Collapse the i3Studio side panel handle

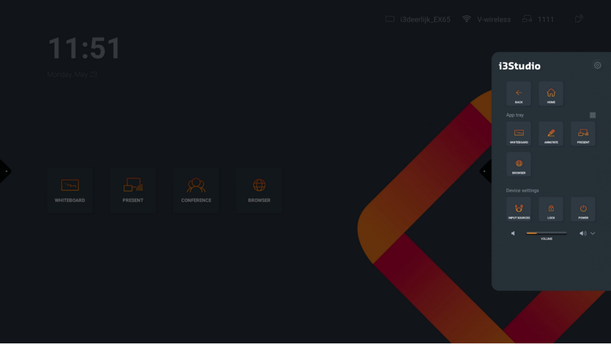tap(485, 171)
